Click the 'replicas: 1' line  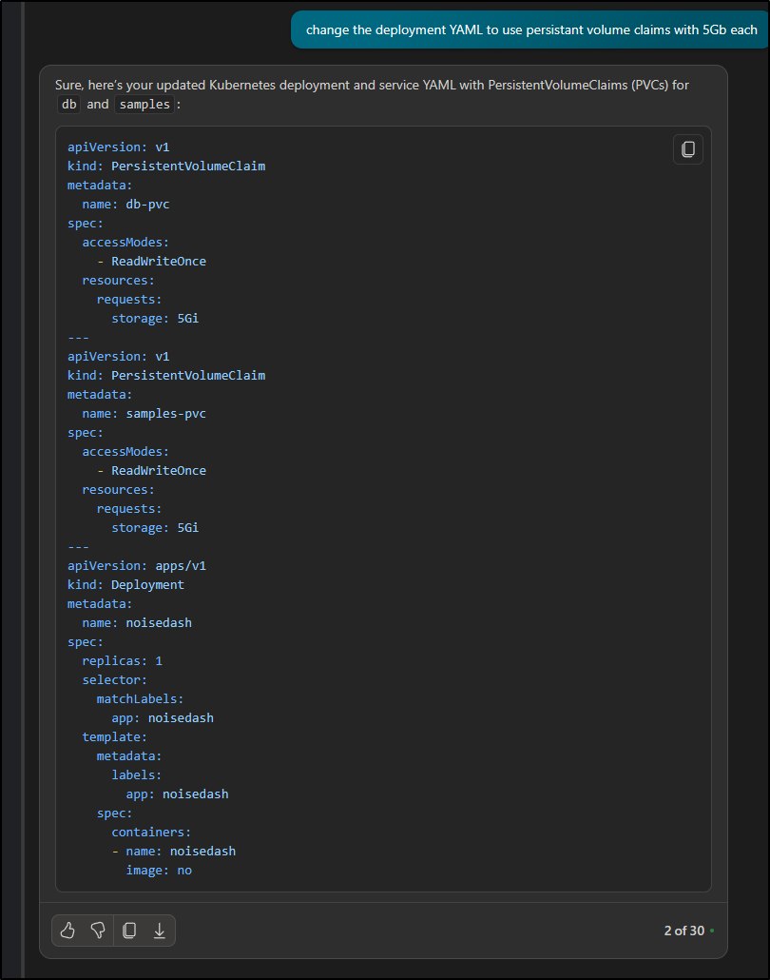122,661
